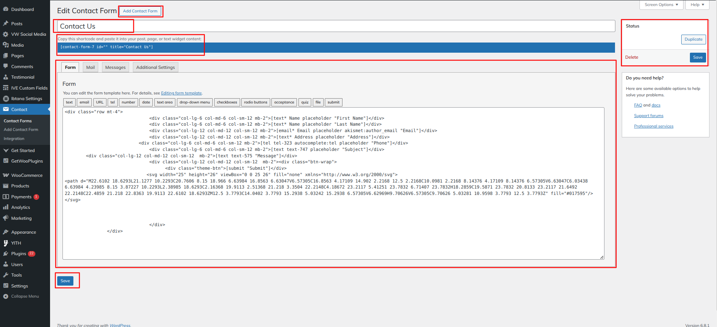Click the Appearance paintbrush icon

click(x=6, y=232)
